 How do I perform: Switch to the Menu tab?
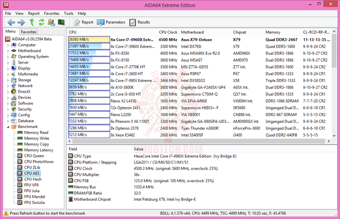tap(10, 32)
